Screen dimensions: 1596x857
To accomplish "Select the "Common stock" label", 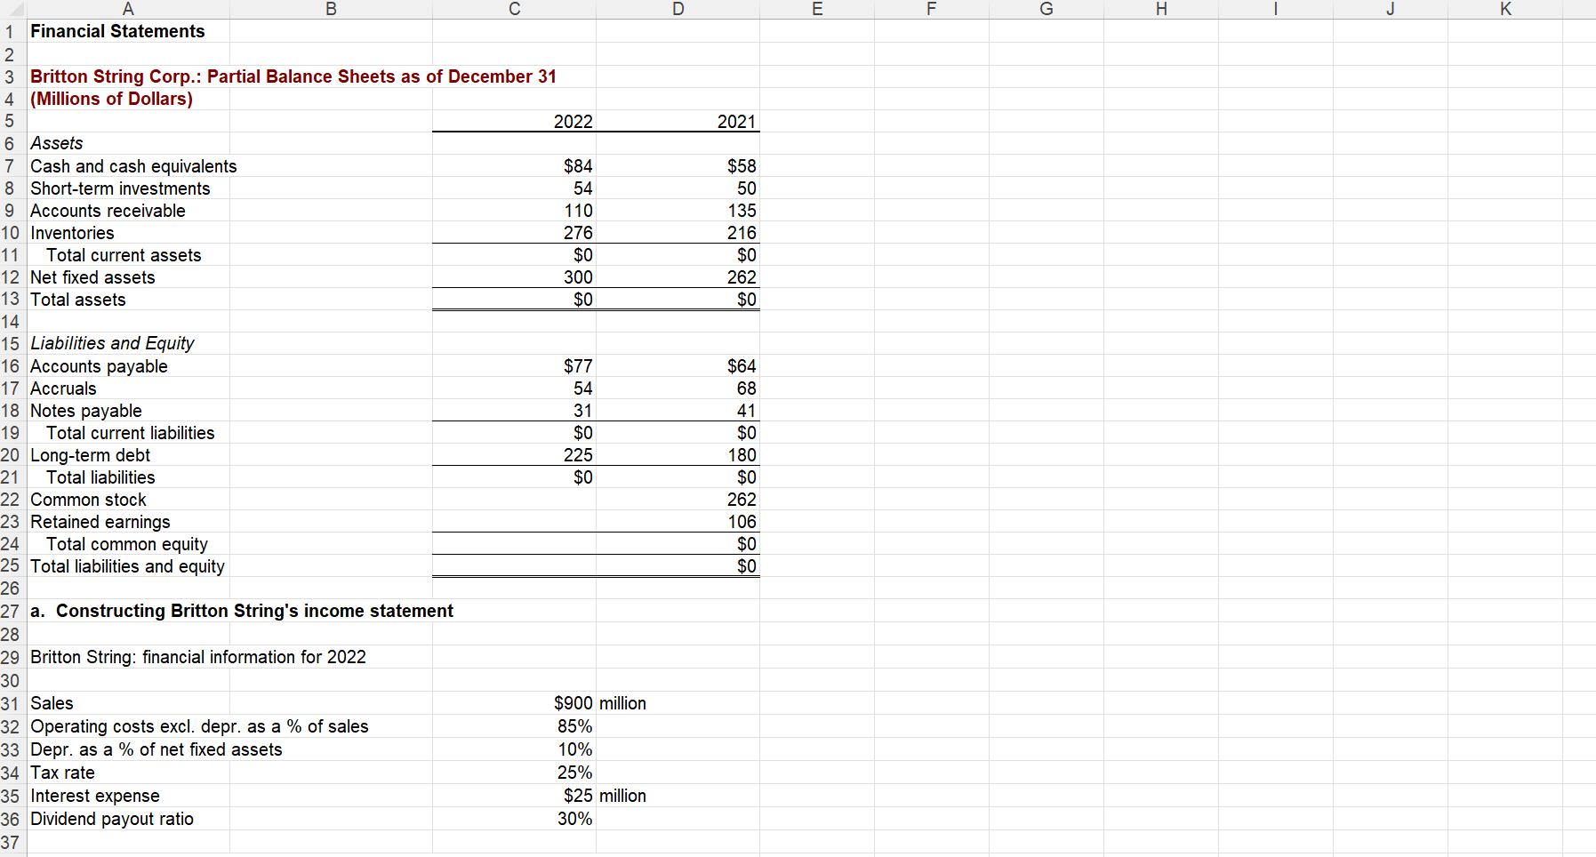I will (x=88, y=500).
